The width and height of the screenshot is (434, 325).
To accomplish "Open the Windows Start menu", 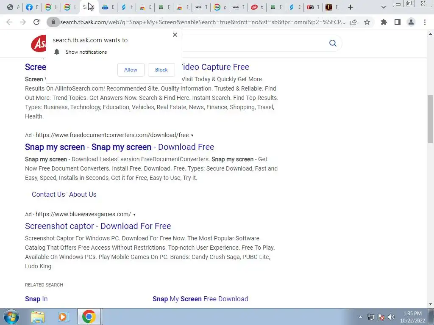I will pos(11,317).
